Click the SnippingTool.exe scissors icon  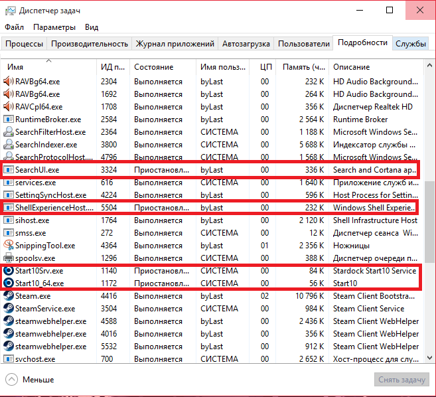tap(9, 246)
